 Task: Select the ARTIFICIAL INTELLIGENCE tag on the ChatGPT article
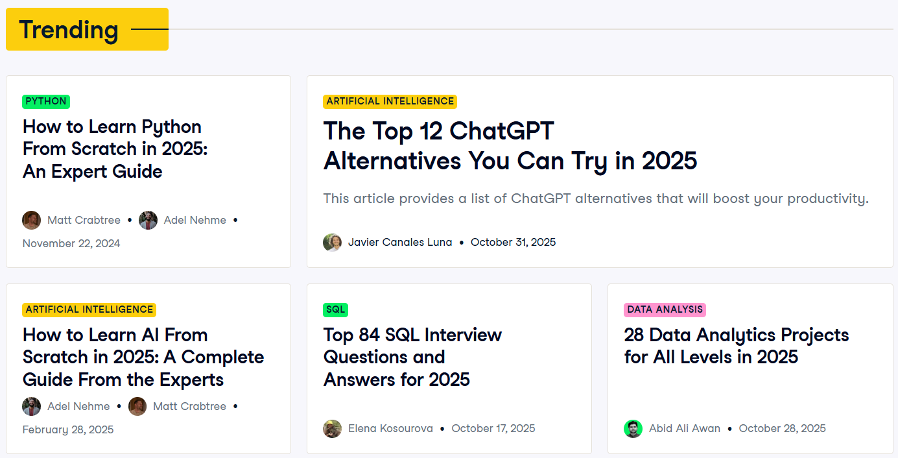click(x=390, y=101)
